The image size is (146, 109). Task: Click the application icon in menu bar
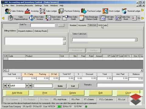3,5
